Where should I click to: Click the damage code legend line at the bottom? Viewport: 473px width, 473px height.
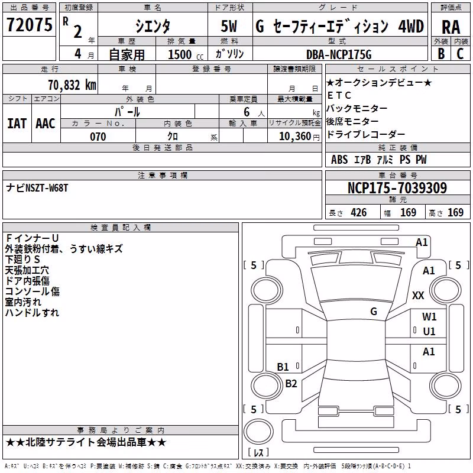pos(208,466)
